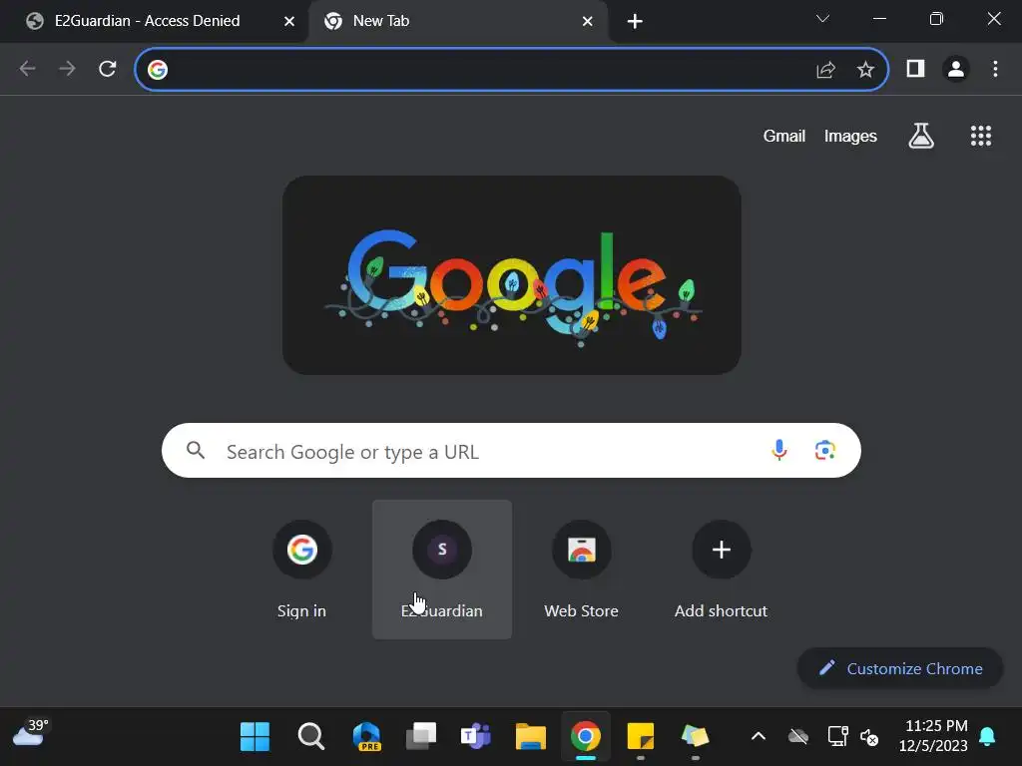The width and height of the screenshot is (1022, 766).
Task: Open the tab search dropdown arrow
Action: [x=822, y=19]
